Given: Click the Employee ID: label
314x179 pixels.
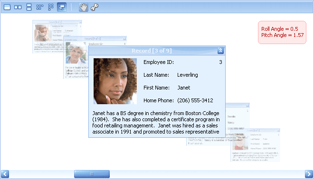Looking at the screenshot, I should [159, 62].
